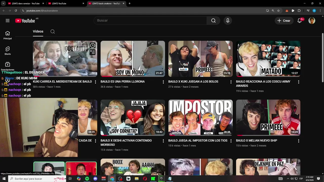Click the page vertical scrollbar
This screenshot has width=324, height=182.
pos(322,57)
